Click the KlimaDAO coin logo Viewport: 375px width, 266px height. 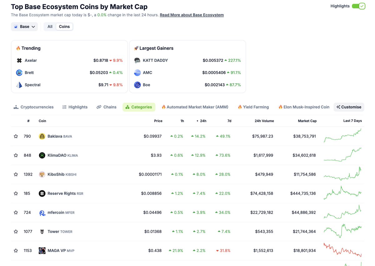(42, 155)
